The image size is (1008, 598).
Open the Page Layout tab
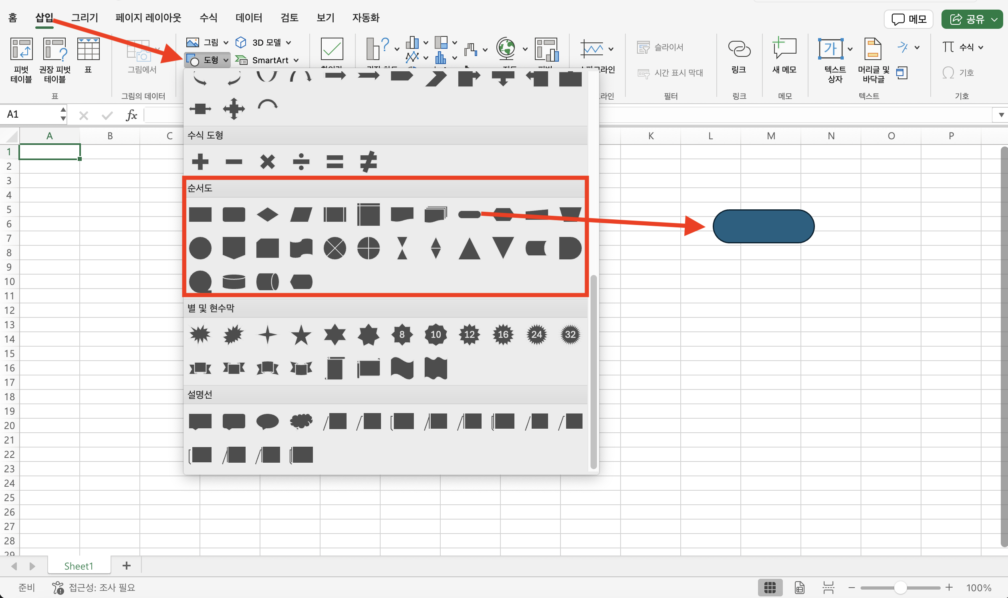coord(148,18)
